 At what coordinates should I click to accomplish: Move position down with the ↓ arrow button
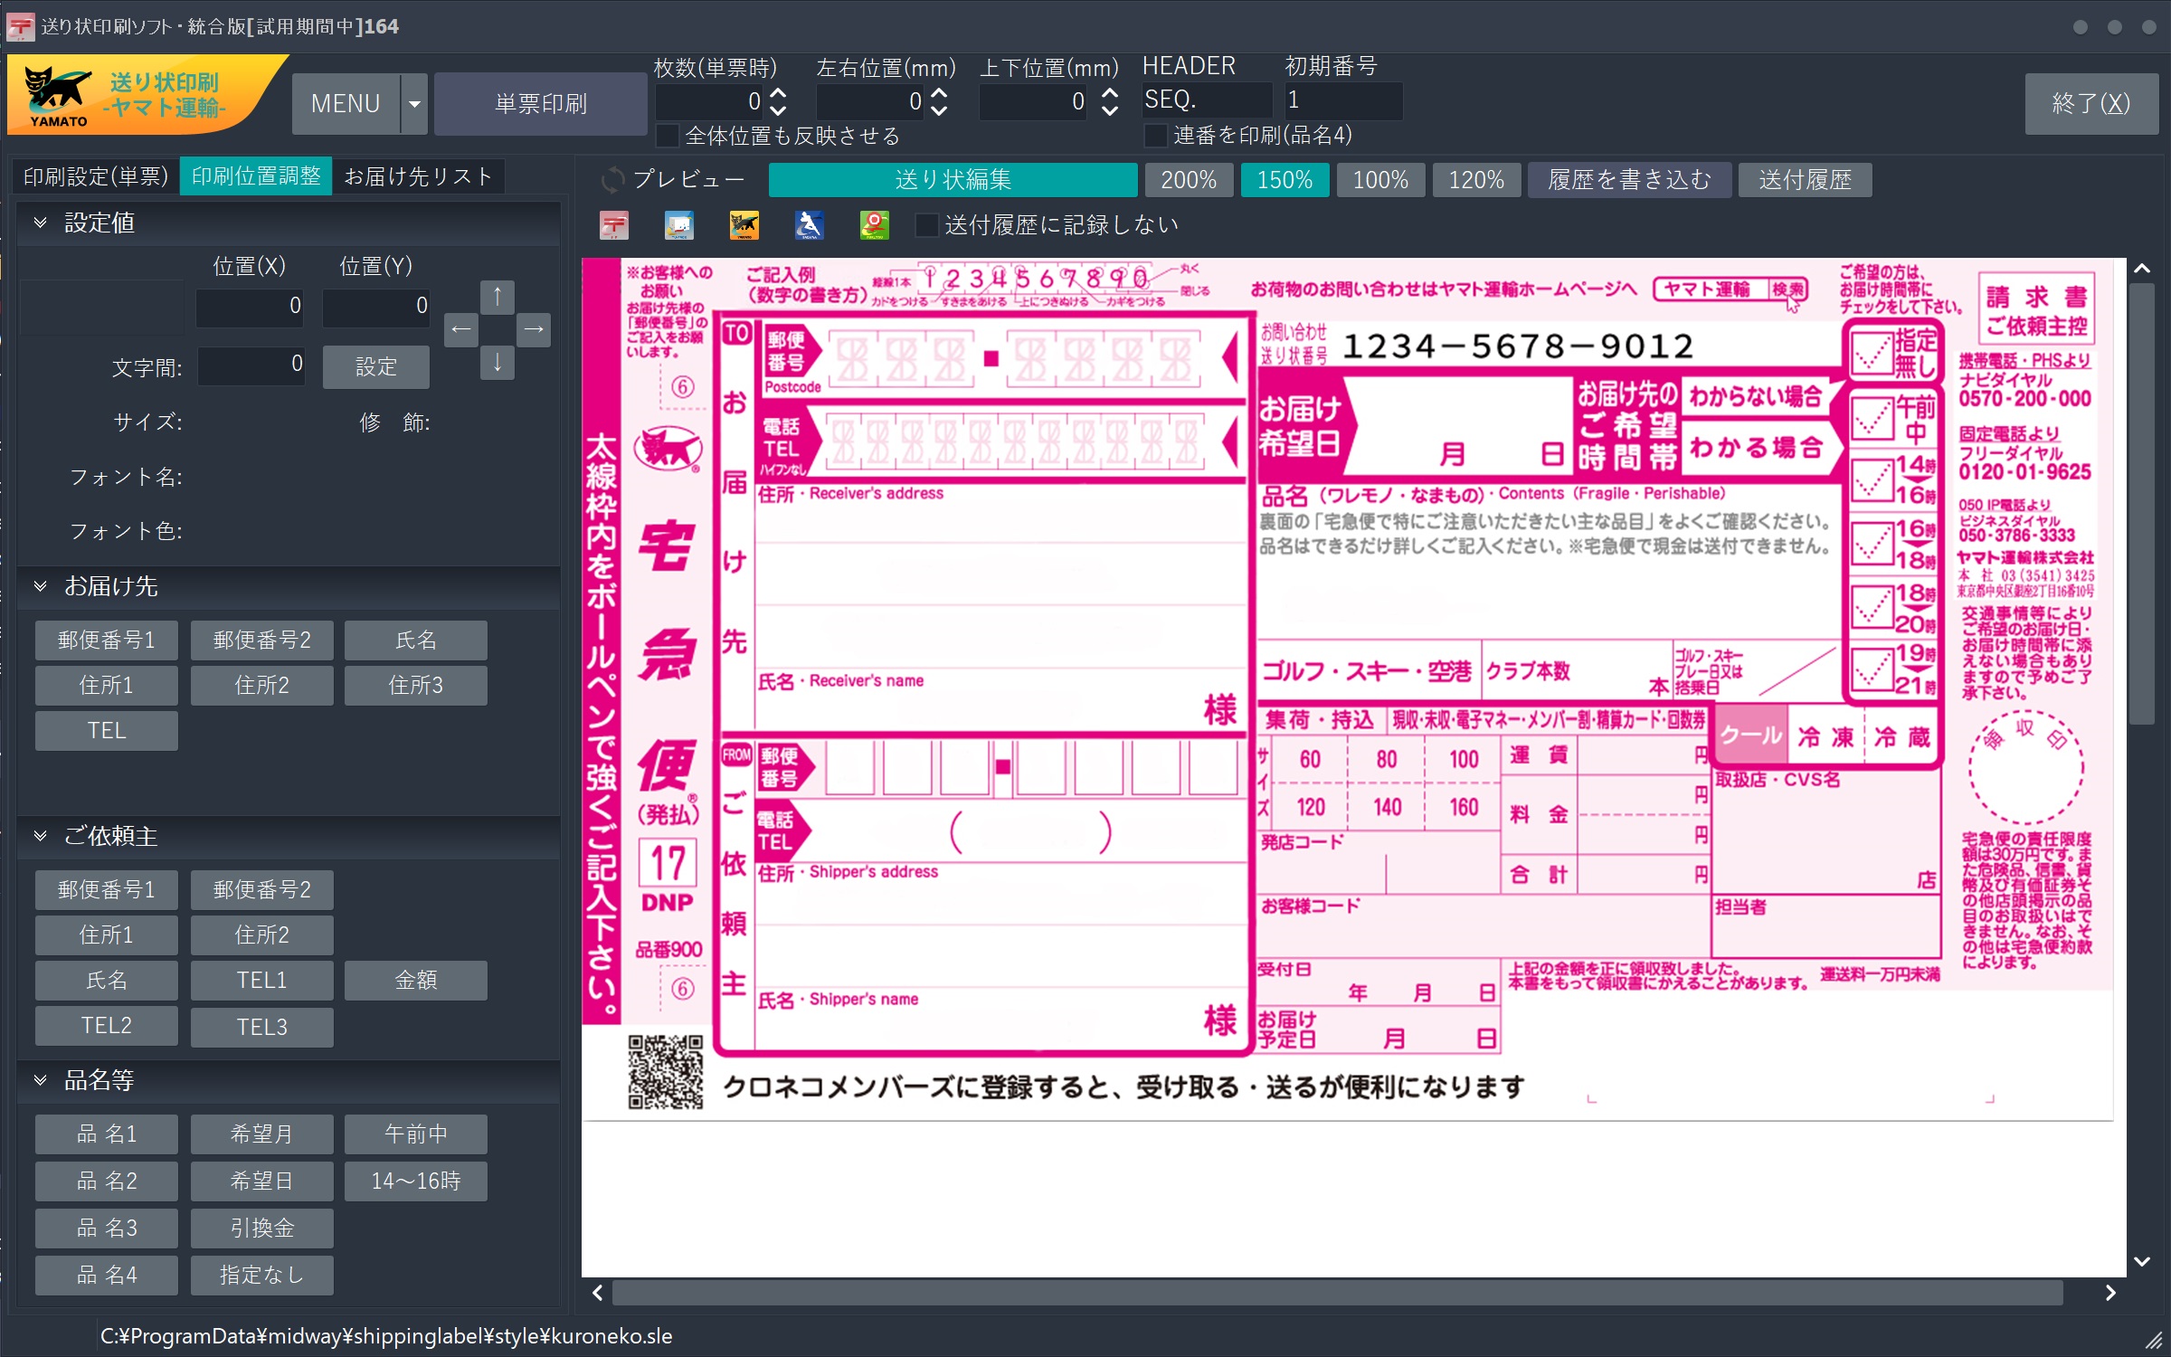(x=498, y=363)
